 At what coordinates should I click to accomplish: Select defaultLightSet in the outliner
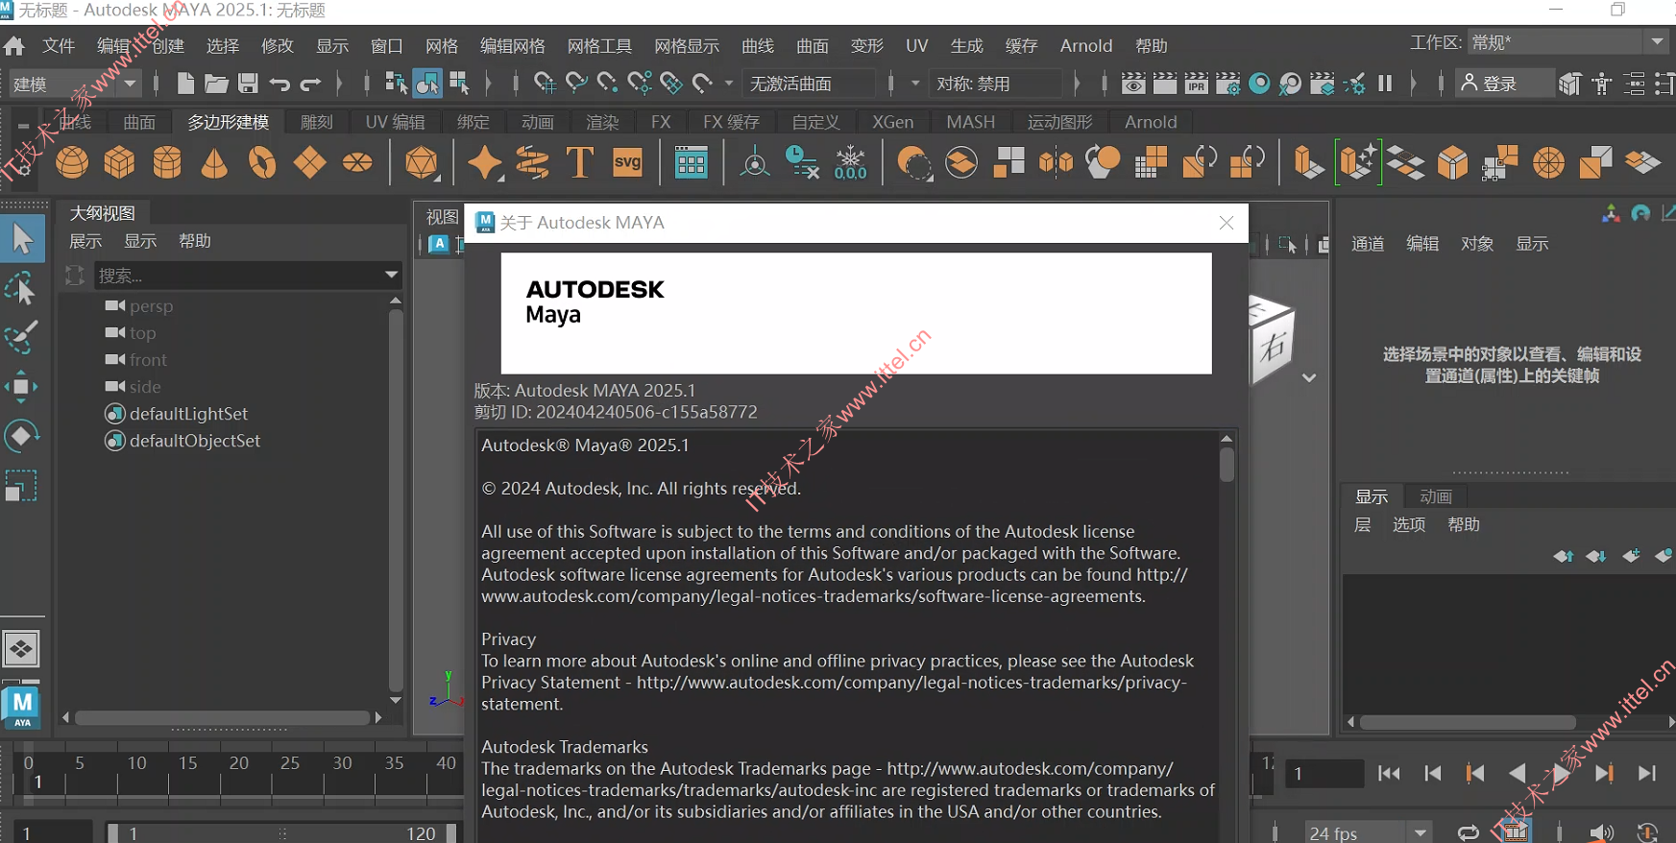tap(188, 414)
